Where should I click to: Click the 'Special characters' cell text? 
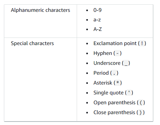(x=32, y=43)
